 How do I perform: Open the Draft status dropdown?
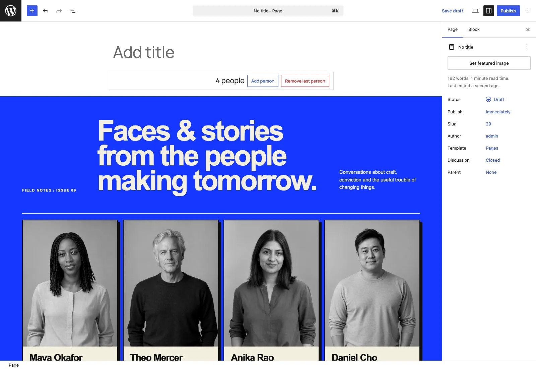495,99
